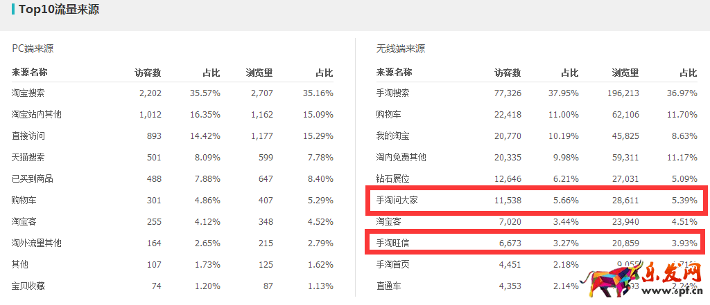Open the 手淘首页 source entry

(392, 264)
